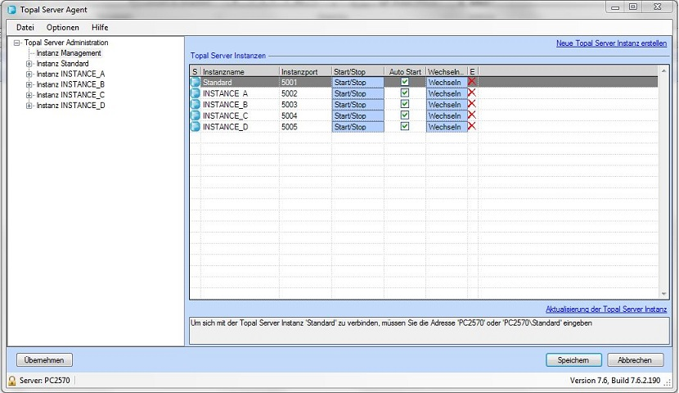The image size is (679, 393).
Task: Disable Auto Start for INSTANCE_B
Action: (x=404, y=105)
